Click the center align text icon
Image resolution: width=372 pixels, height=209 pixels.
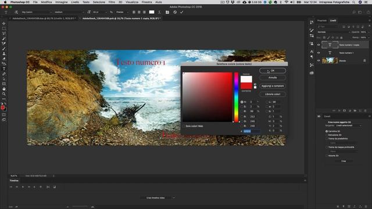(139, 12)
